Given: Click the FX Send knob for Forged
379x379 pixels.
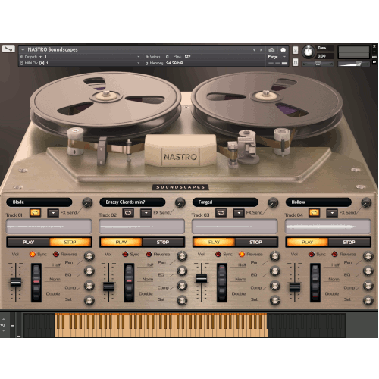Looking at the screenshot, I should [273, 202].
